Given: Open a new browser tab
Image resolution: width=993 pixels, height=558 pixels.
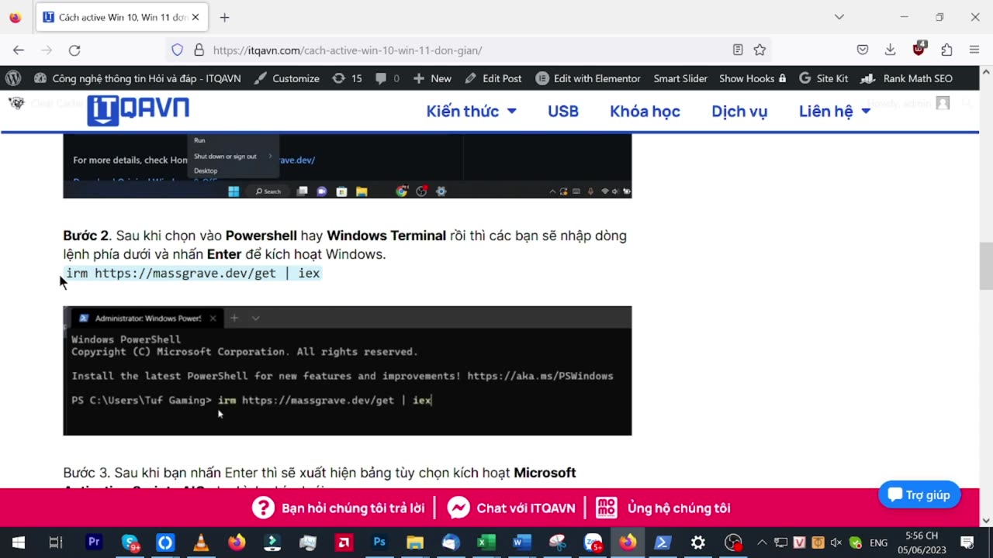Looking at the screenshot, I should tap(224, 17).
